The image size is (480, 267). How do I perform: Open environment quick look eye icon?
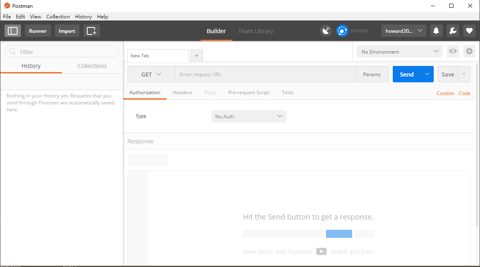(x=453, y=51)
